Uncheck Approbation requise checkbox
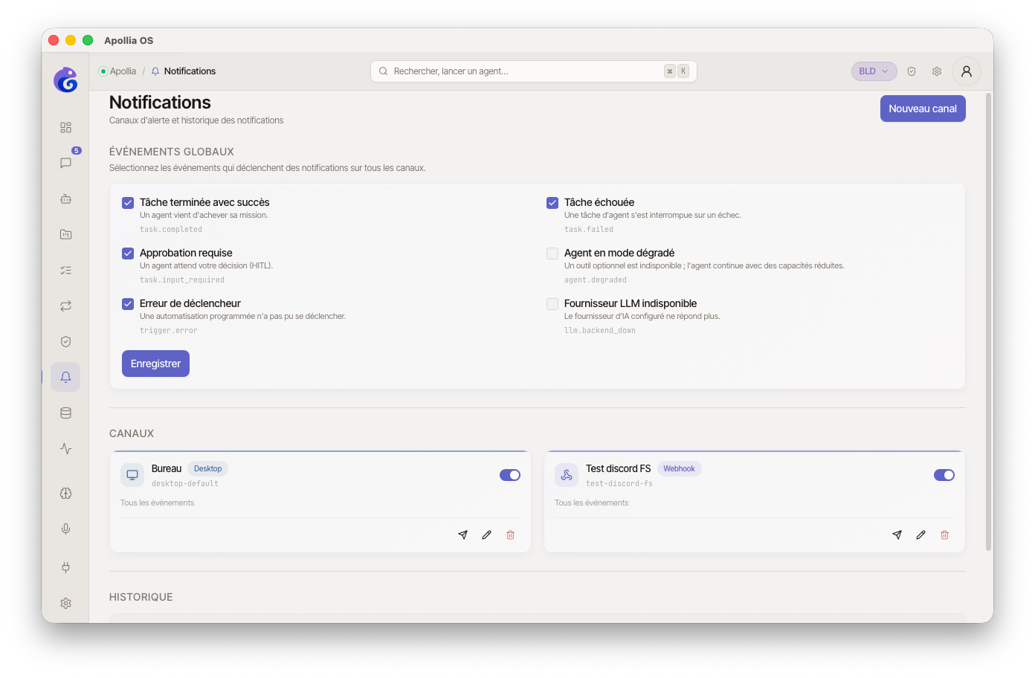This screenshot has height=678, width=1035. [128, 254]
